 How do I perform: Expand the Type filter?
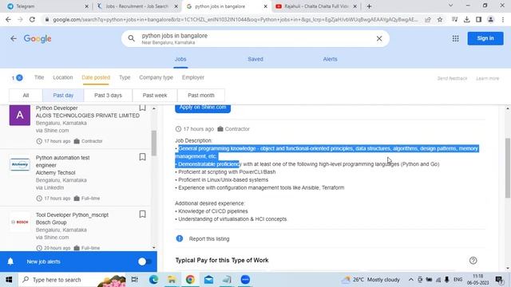coord(125,77)
